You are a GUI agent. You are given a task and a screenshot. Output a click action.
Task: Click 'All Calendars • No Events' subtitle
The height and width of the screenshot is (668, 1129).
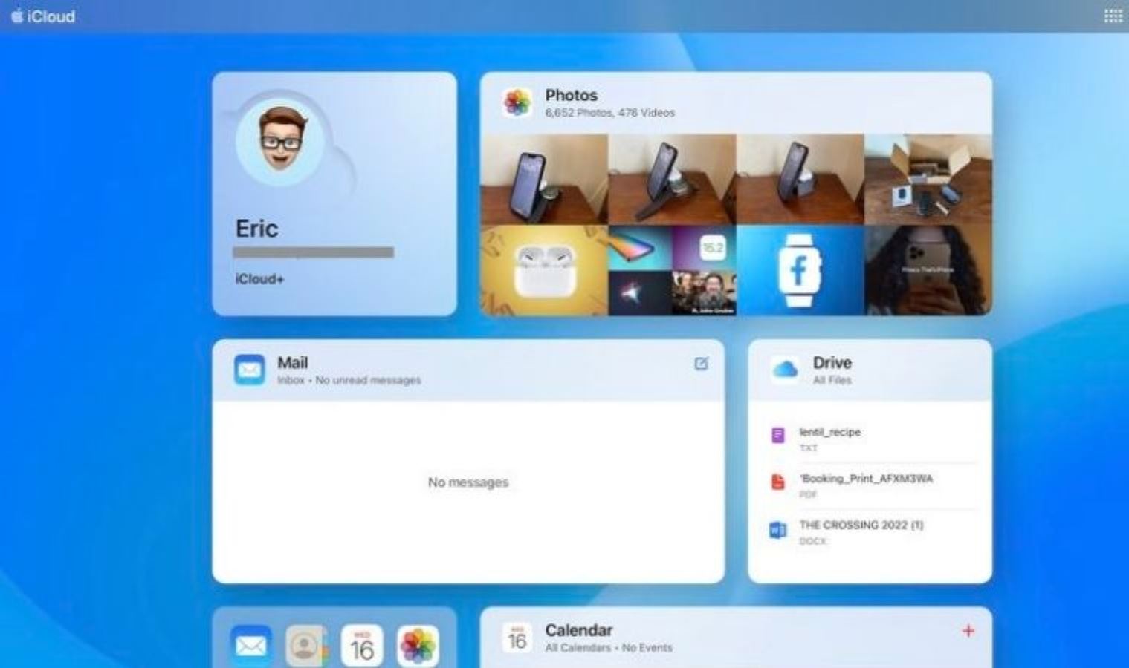[609, 648]
